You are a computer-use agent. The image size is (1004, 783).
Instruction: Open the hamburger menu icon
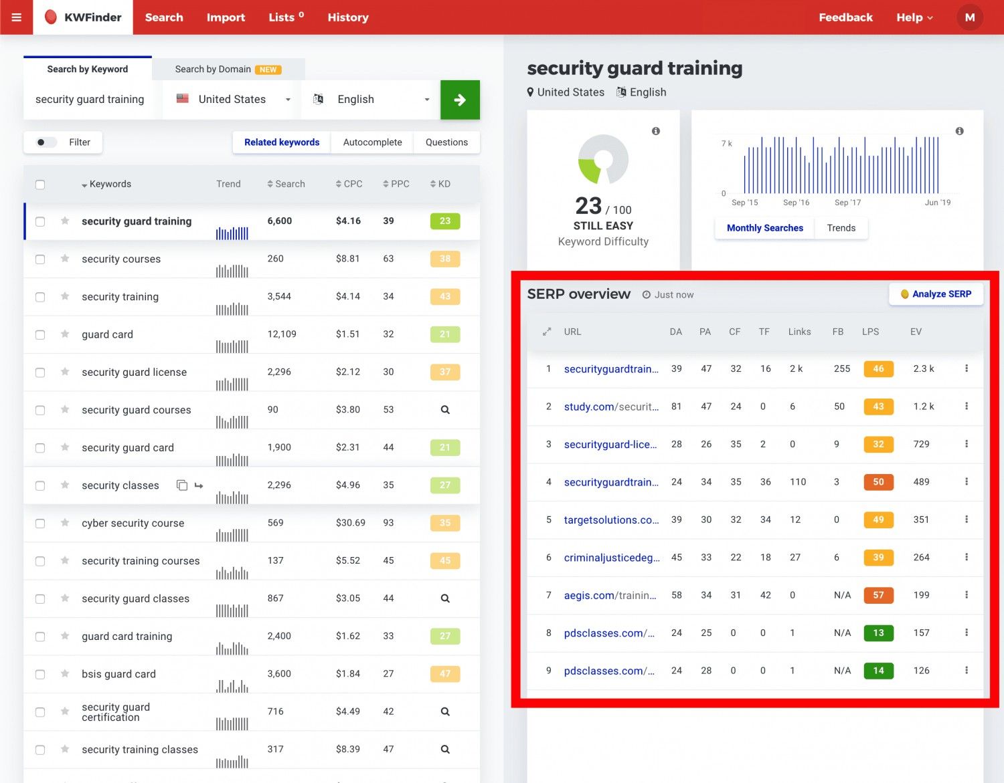(x=17, y=17)
